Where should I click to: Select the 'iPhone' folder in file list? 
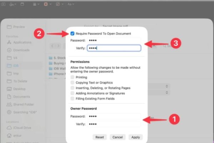57,74
